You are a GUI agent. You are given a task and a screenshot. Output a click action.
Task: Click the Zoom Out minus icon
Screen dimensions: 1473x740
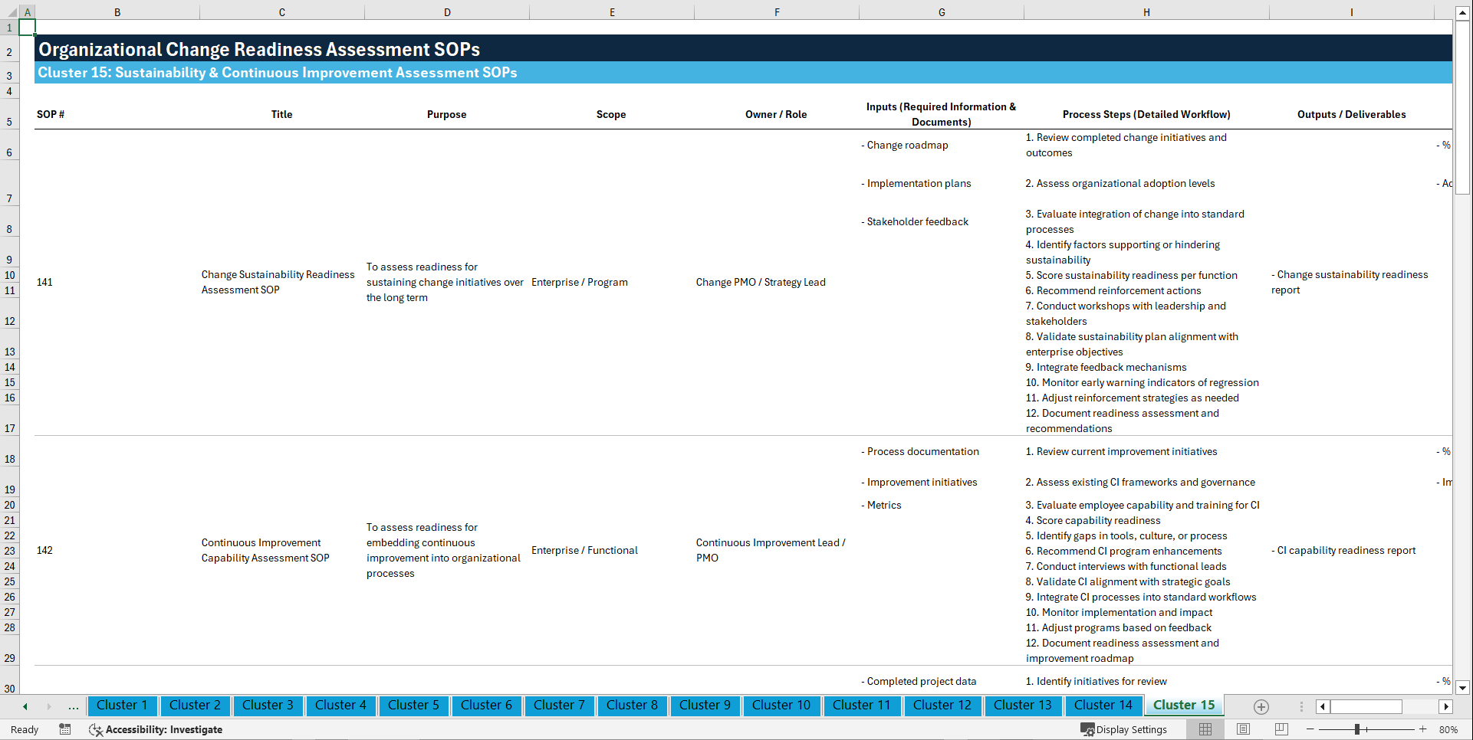click(x=1311, y=729)
